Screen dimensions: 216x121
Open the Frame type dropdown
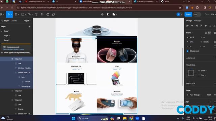click(190, 33)
